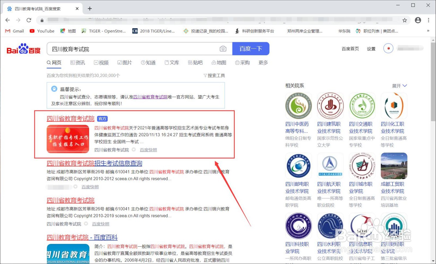
Task: Click the Baidu user avatar icon
Action: point(388,48)
